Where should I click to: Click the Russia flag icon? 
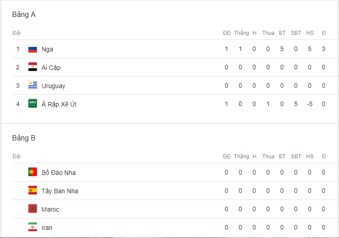33,48
